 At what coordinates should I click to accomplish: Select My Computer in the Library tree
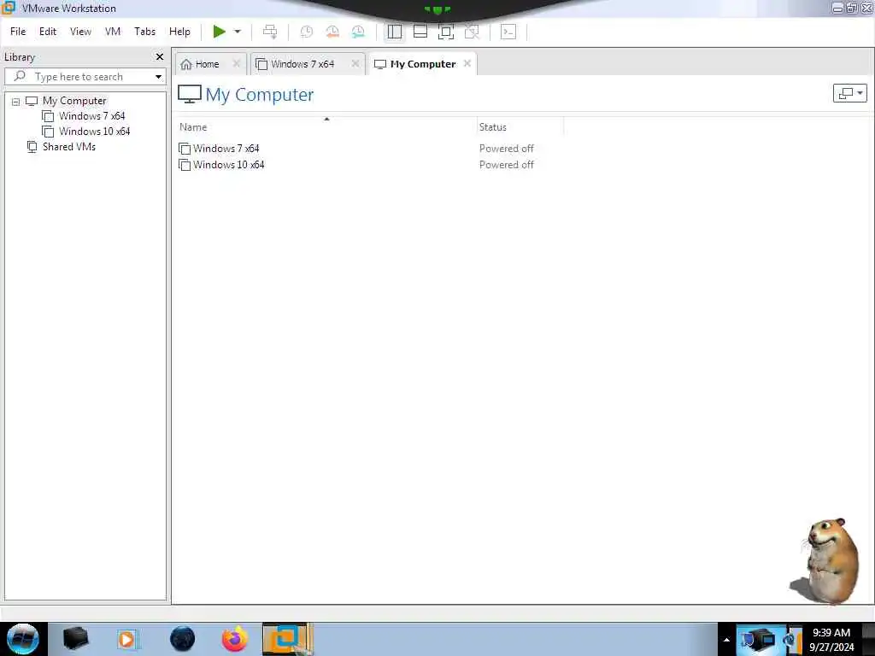click(x=74, y=101)
